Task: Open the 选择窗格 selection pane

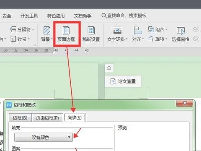Action: click(x=180, y=34)
